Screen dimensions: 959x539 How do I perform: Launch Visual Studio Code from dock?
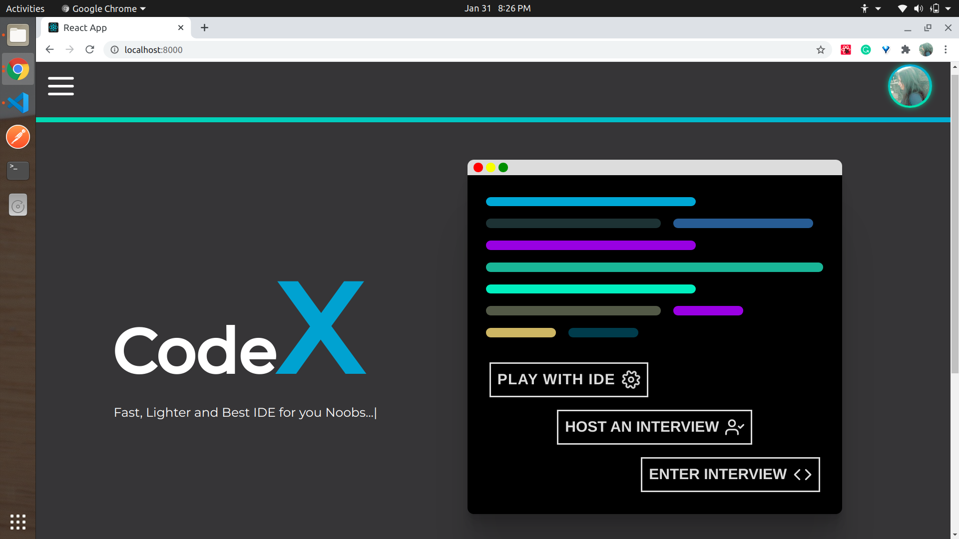pos(18,103)
